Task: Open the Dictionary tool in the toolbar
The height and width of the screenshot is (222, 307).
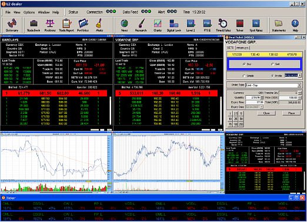Action: 12,25
